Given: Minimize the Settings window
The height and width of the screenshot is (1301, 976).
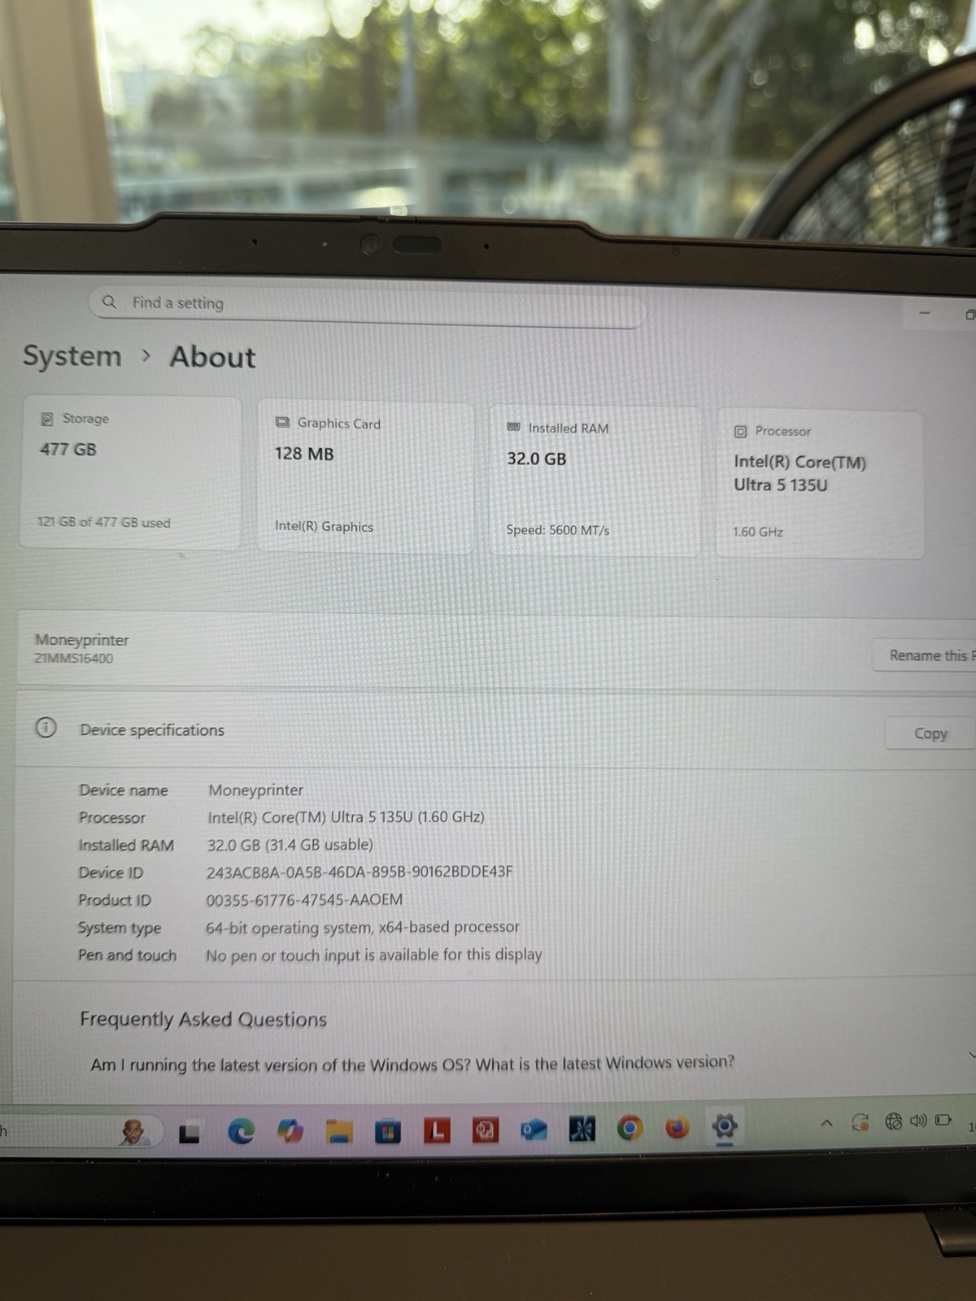Looking at the screenshot, I should click(x=924, y=313).
